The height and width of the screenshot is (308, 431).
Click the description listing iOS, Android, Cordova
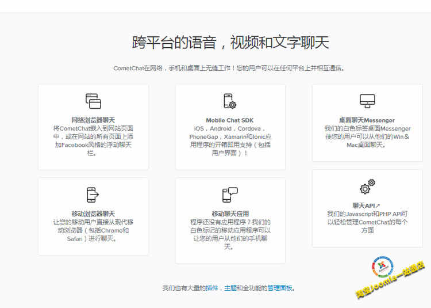click(x=230, y=140)
